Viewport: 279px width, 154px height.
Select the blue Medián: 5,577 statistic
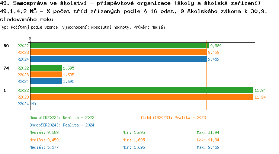(44, 147)
